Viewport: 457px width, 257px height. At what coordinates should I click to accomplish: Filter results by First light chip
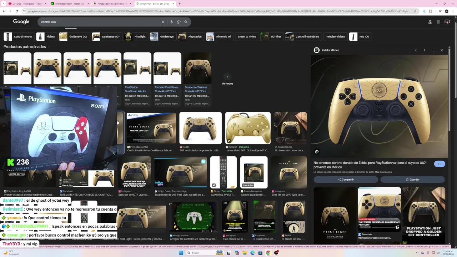[x=136, y=36]
